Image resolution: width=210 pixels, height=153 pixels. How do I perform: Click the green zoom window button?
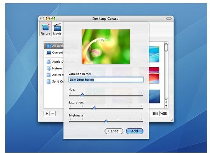coord(53,19)
